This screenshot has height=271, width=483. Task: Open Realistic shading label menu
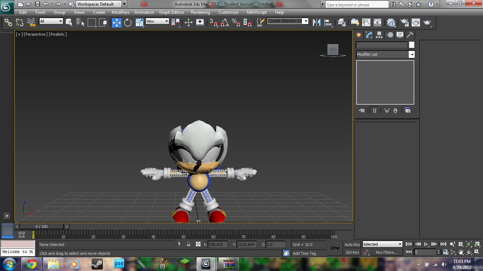tap(57, 34)
